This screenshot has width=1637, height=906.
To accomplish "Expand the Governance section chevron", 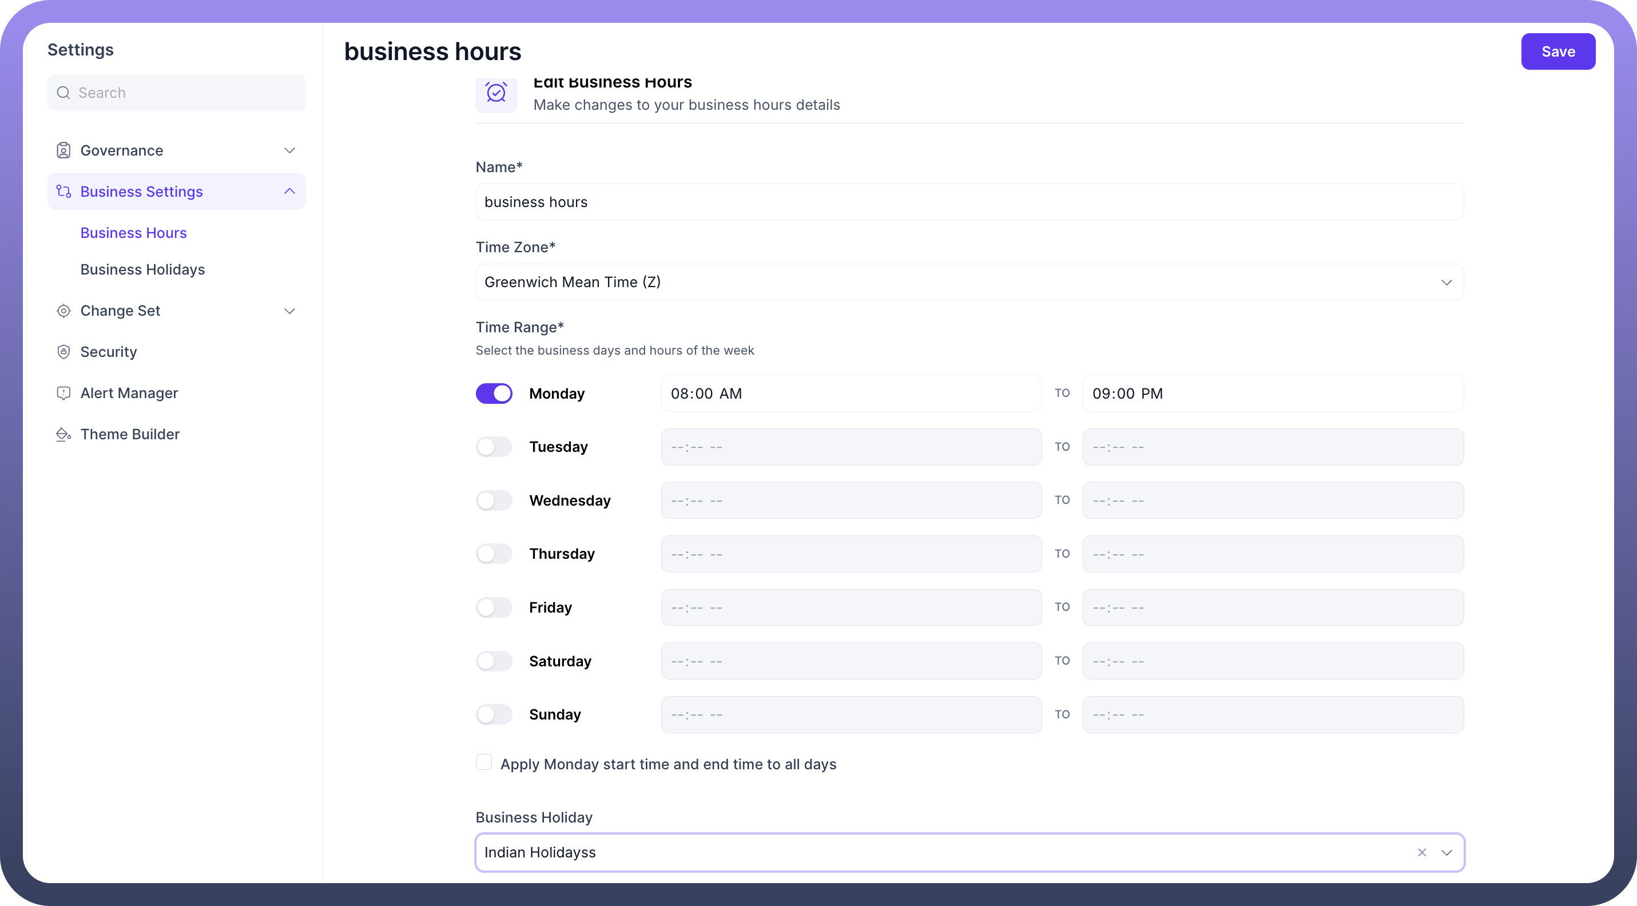I will pos(289,150).
